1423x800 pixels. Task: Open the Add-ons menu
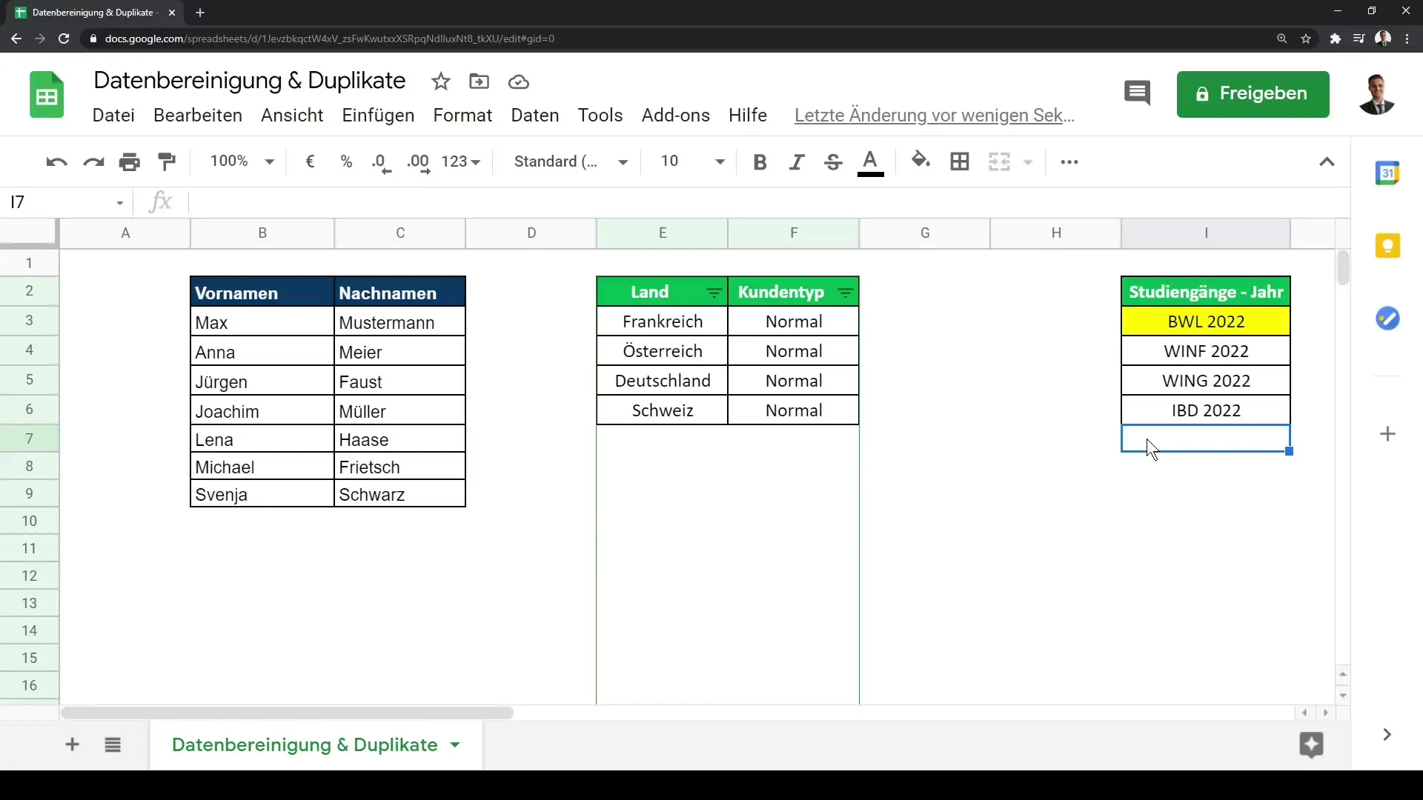[676, 116]
